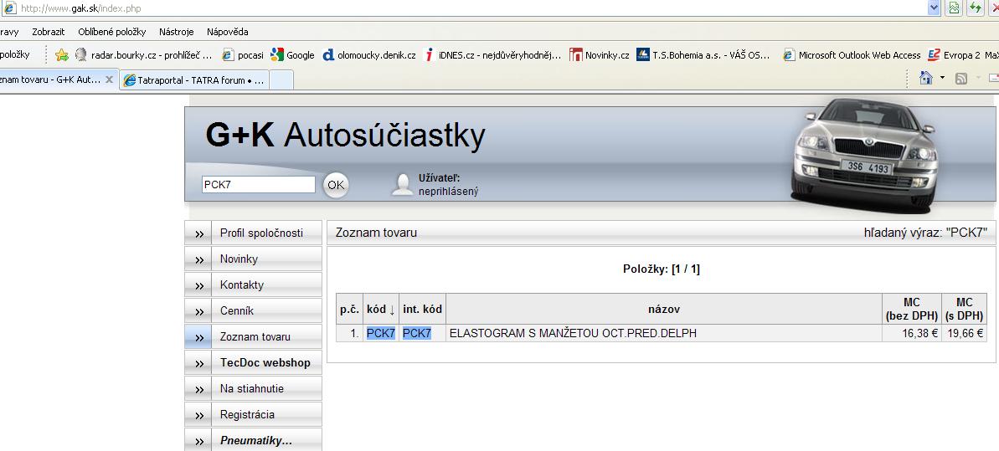Close the active Zoznam tovaru tab

tap(109, 80)
